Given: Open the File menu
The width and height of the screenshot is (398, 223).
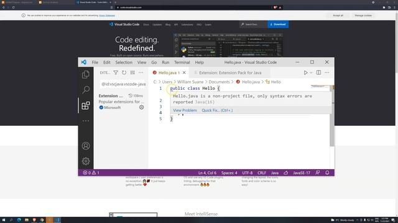Looking at the screenshot, I should click(x=95, y=62).
